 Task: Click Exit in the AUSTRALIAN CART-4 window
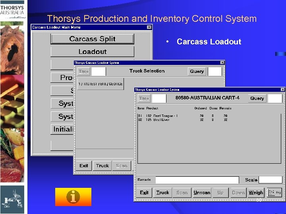coord(144,193)
